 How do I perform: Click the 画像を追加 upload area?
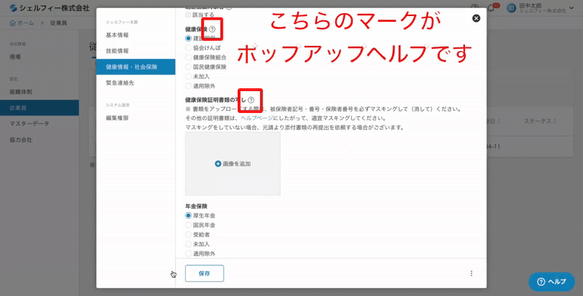pyautogui.click(x=232, y=163)
